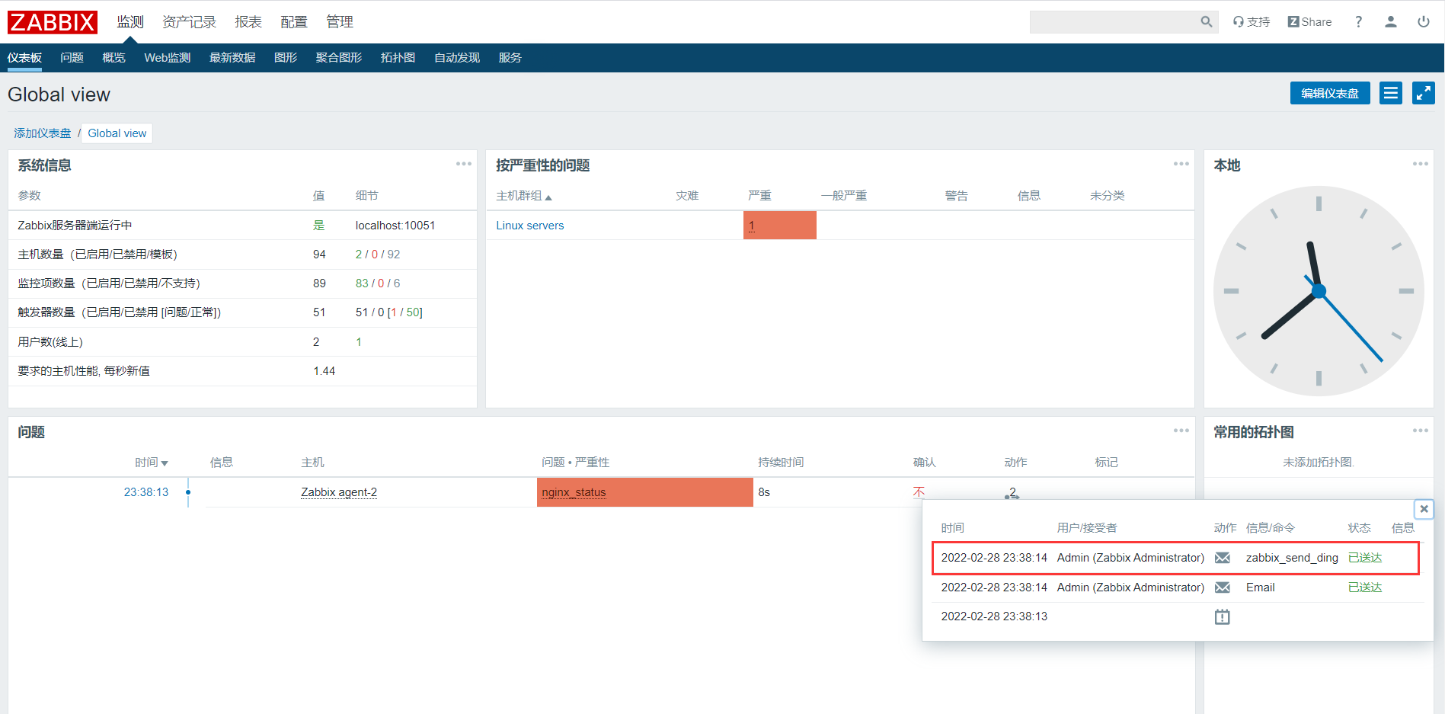Click the 严重 count 1 for Linux servers
Image resolution: width=1445 pixels, height=714 pixels.
(x=752, y=226)
